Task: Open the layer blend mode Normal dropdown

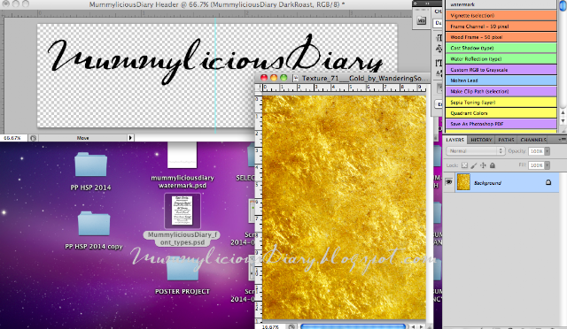Action: (475, 151)
